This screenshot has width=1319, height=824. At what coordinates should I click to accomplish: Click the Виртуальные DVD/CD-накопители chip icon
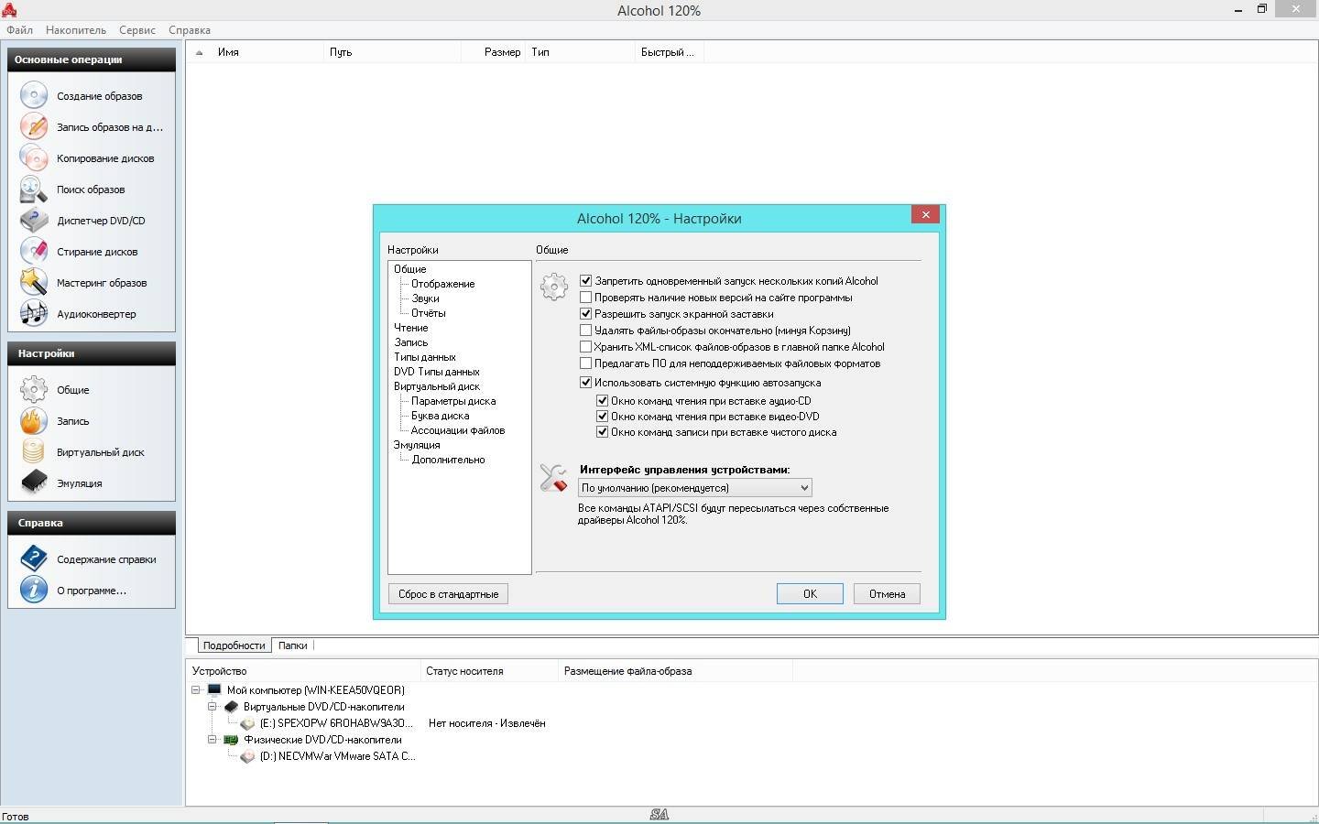click(x=231, y=707)
